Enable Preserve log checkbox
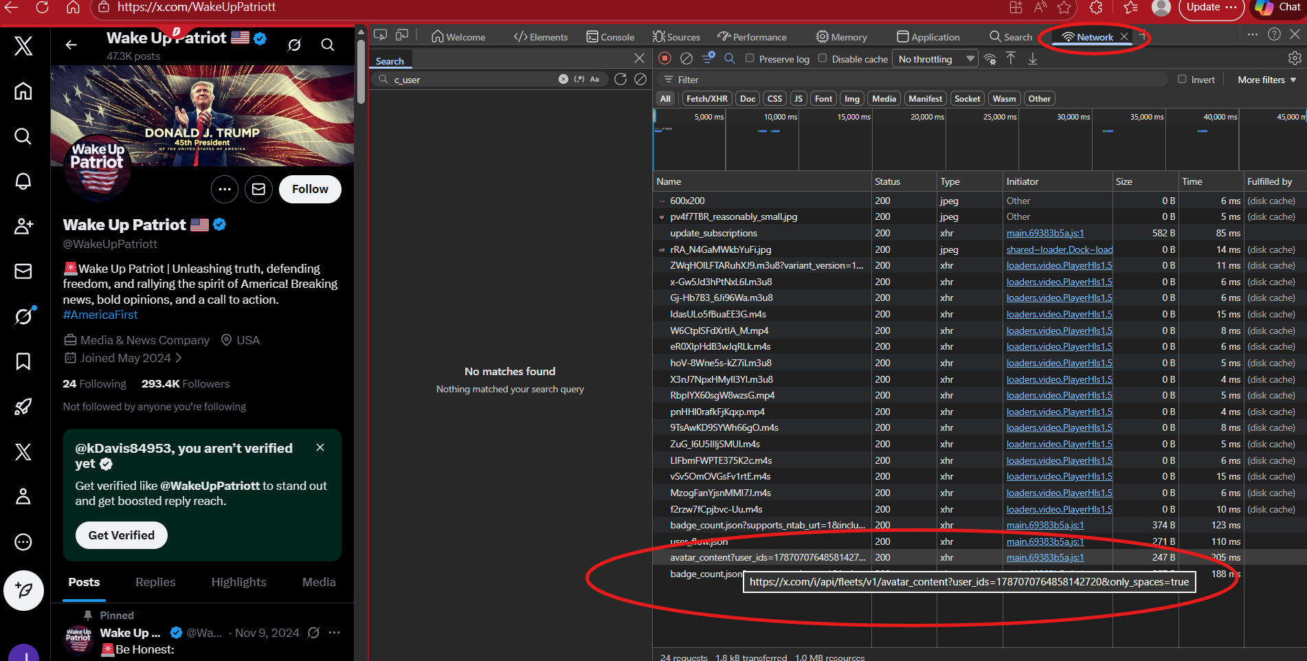The width and height of the screenshot is (1307, 661). click(x=750, y=58)
